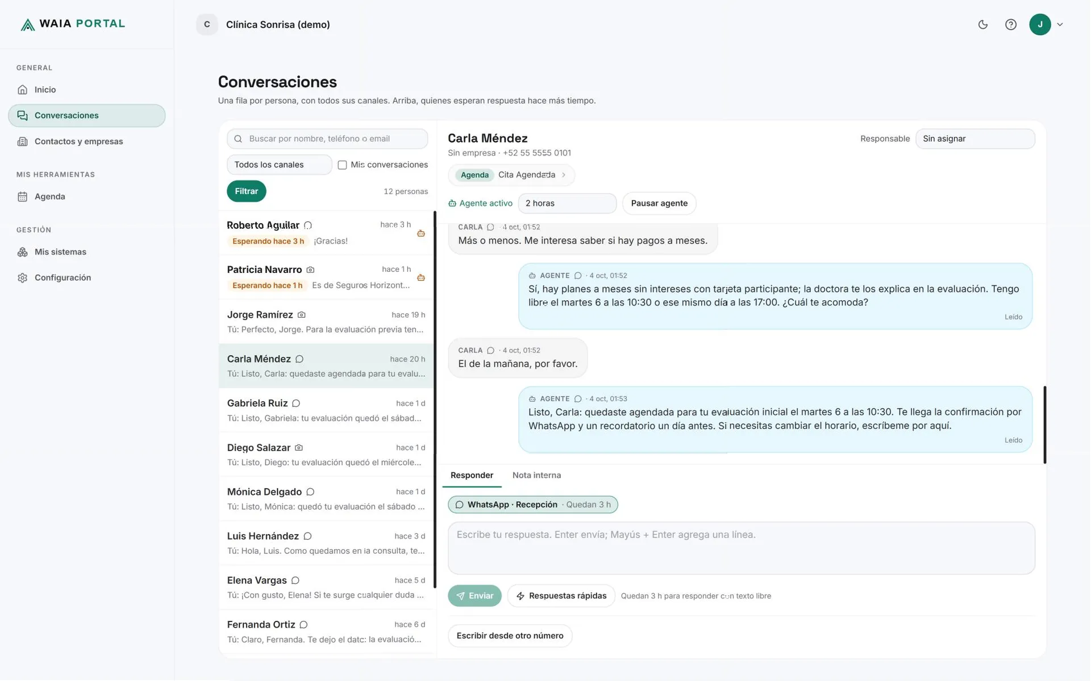Switch to the Nota interna tab
This screenshot has height=681, width=1091.
click(x=536, y=476)
